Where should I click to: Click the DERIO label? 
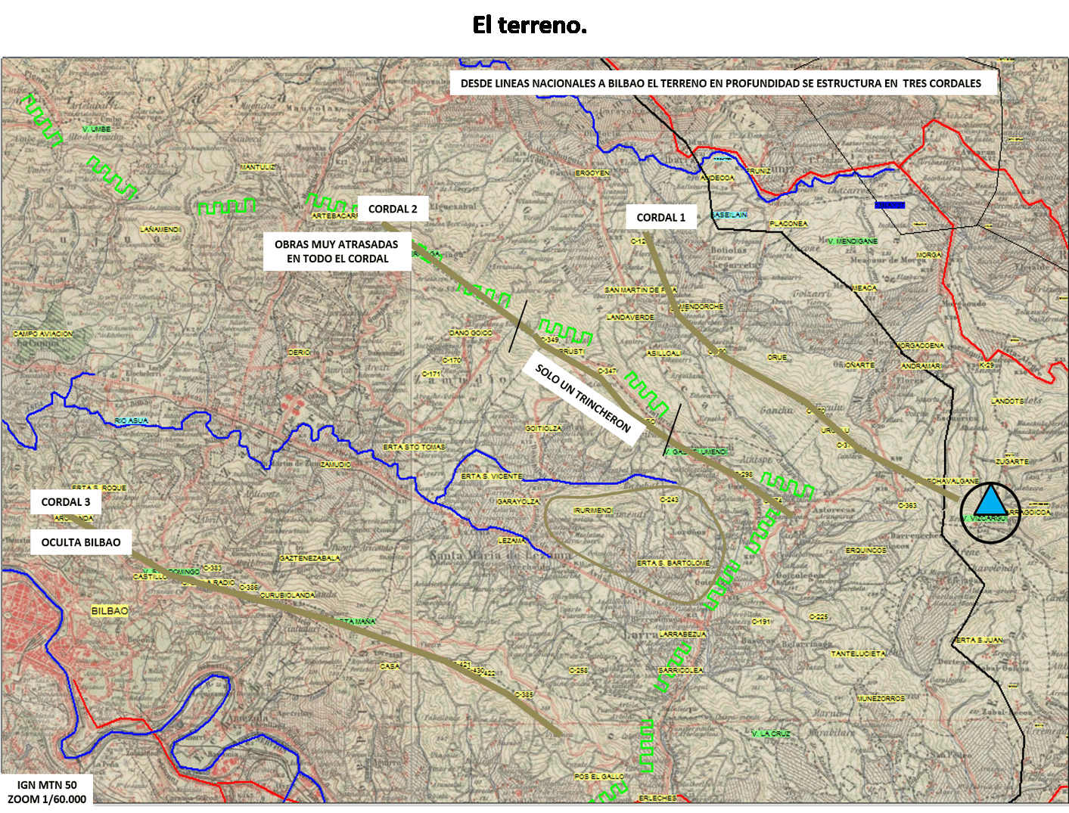300,352
